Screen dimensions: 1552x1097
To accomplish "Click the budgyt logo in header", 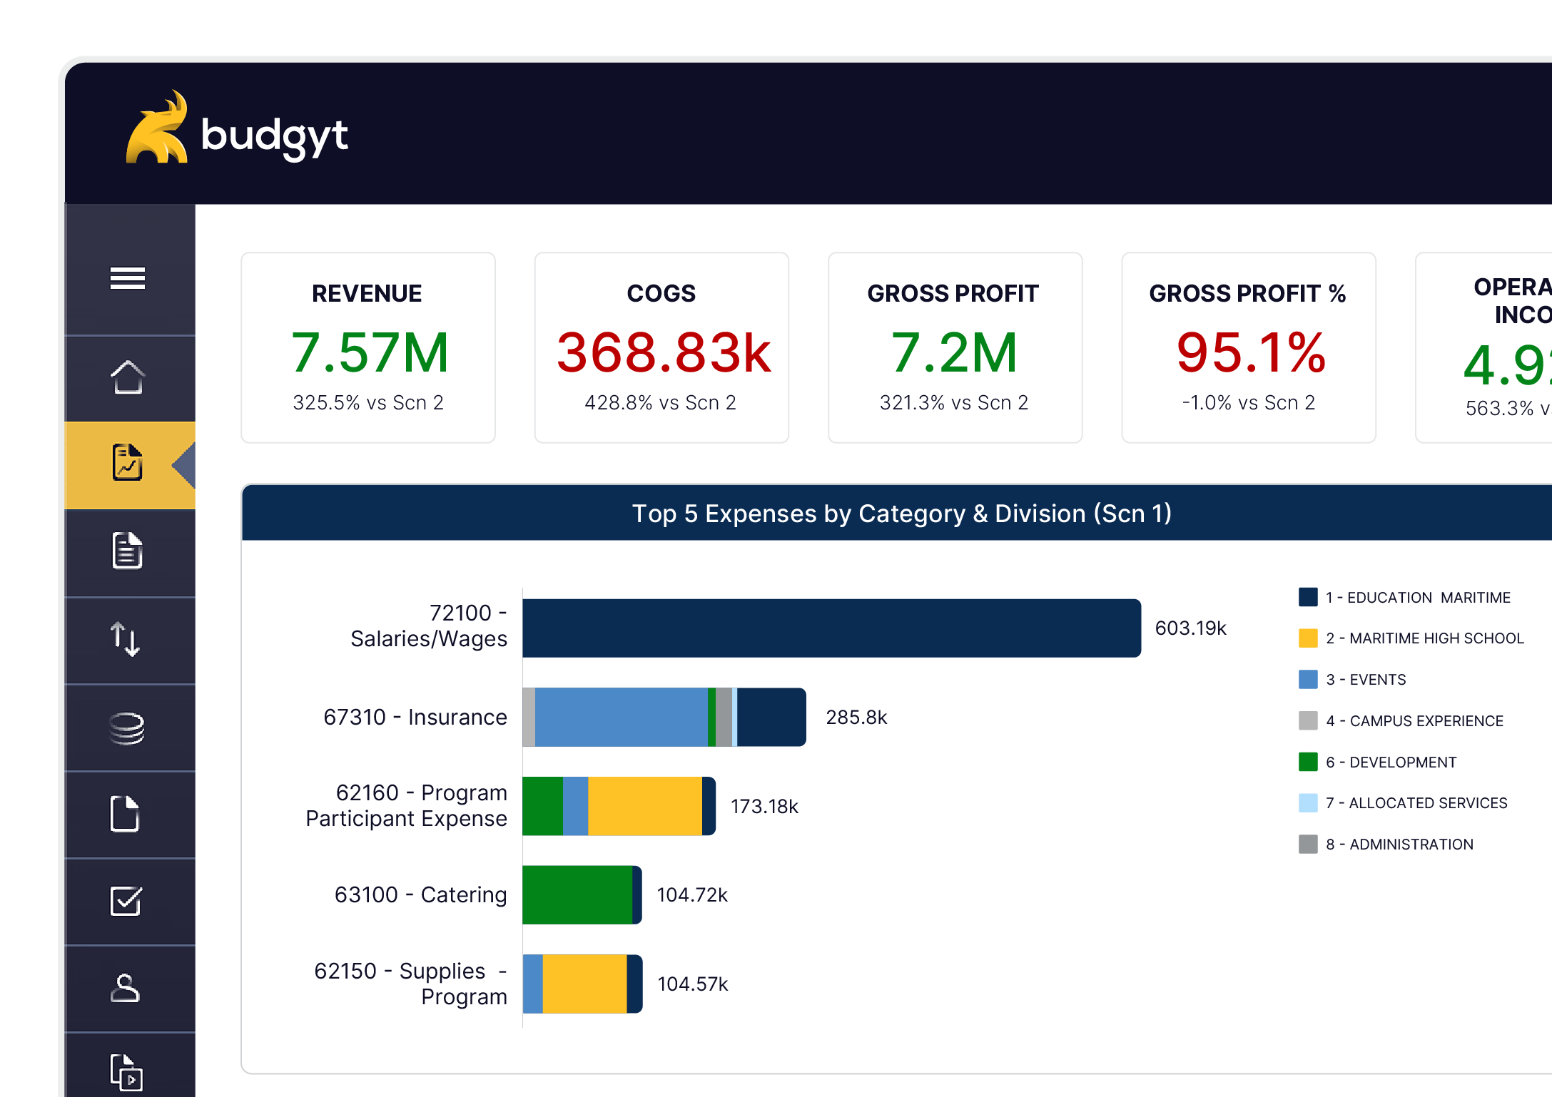I will pos(237,129).
